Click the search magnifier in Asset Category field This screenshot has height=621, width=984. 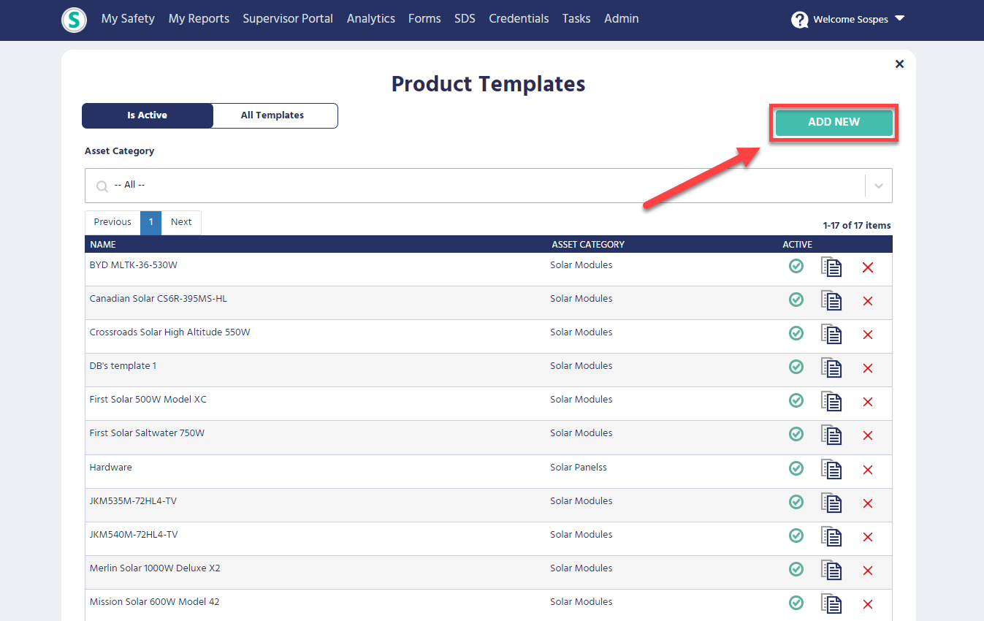pyautogui.click(x=102, y=186)
